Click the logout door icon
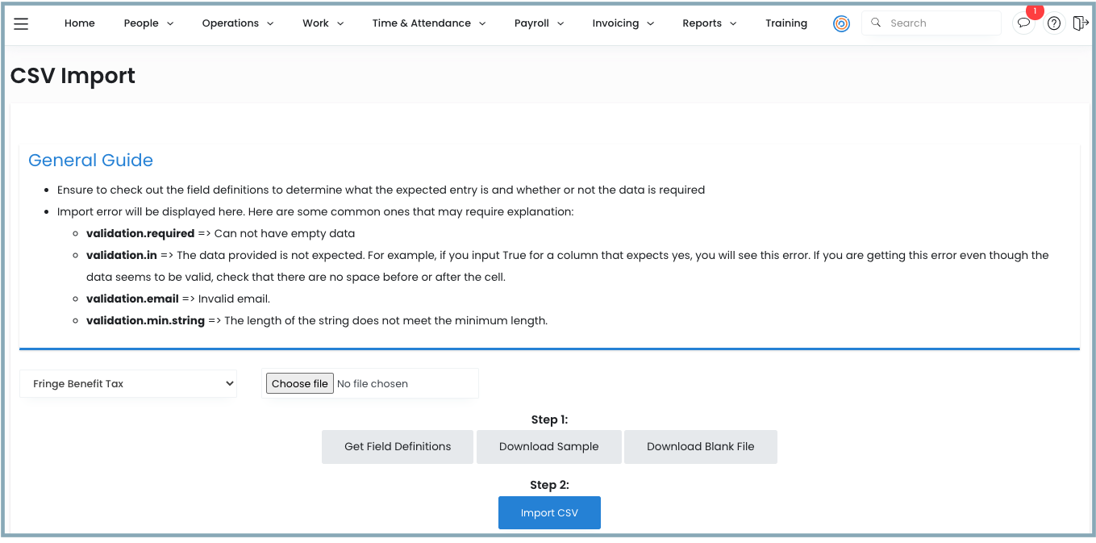The width and height of the screenshot is (1096, 543). (1081, 23)
